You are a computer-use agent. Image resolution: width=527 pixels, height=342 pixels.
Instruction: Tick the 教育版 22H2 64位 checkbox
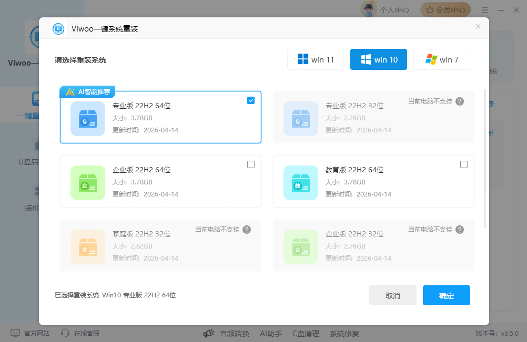pos(464,164)
